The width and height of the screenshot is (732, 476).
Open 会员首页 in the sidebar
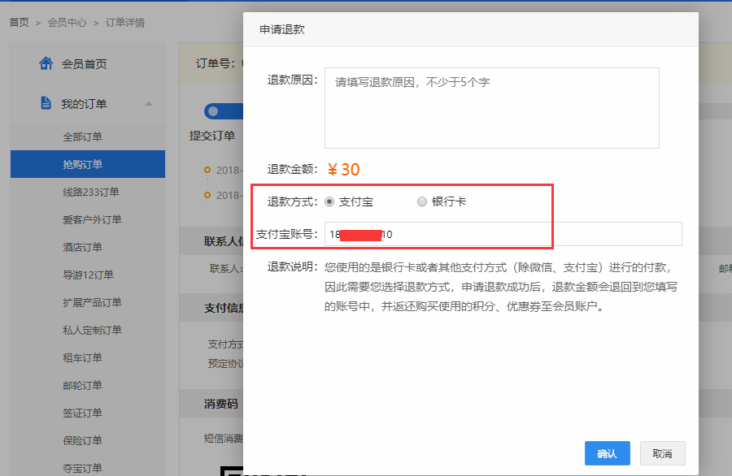pyautogui.click(x=84, y=64)
